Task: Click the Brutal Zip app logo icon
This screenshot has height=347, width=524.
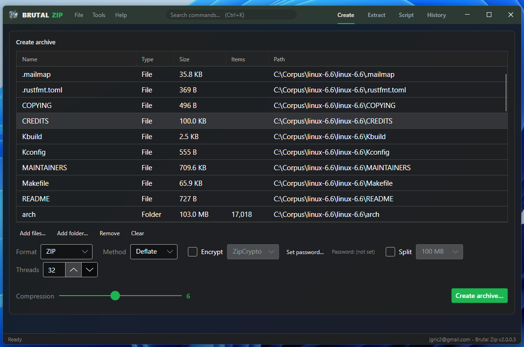Action: point(13,15)
